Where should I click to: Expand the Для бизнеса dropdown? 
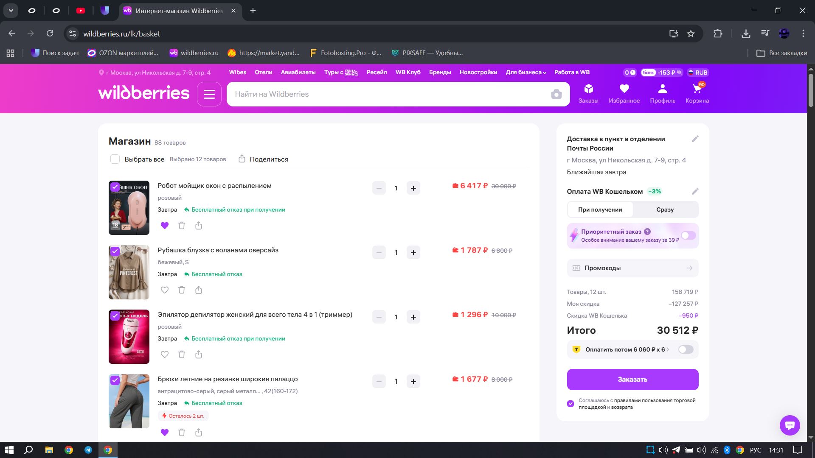click(x=526, y=73)
